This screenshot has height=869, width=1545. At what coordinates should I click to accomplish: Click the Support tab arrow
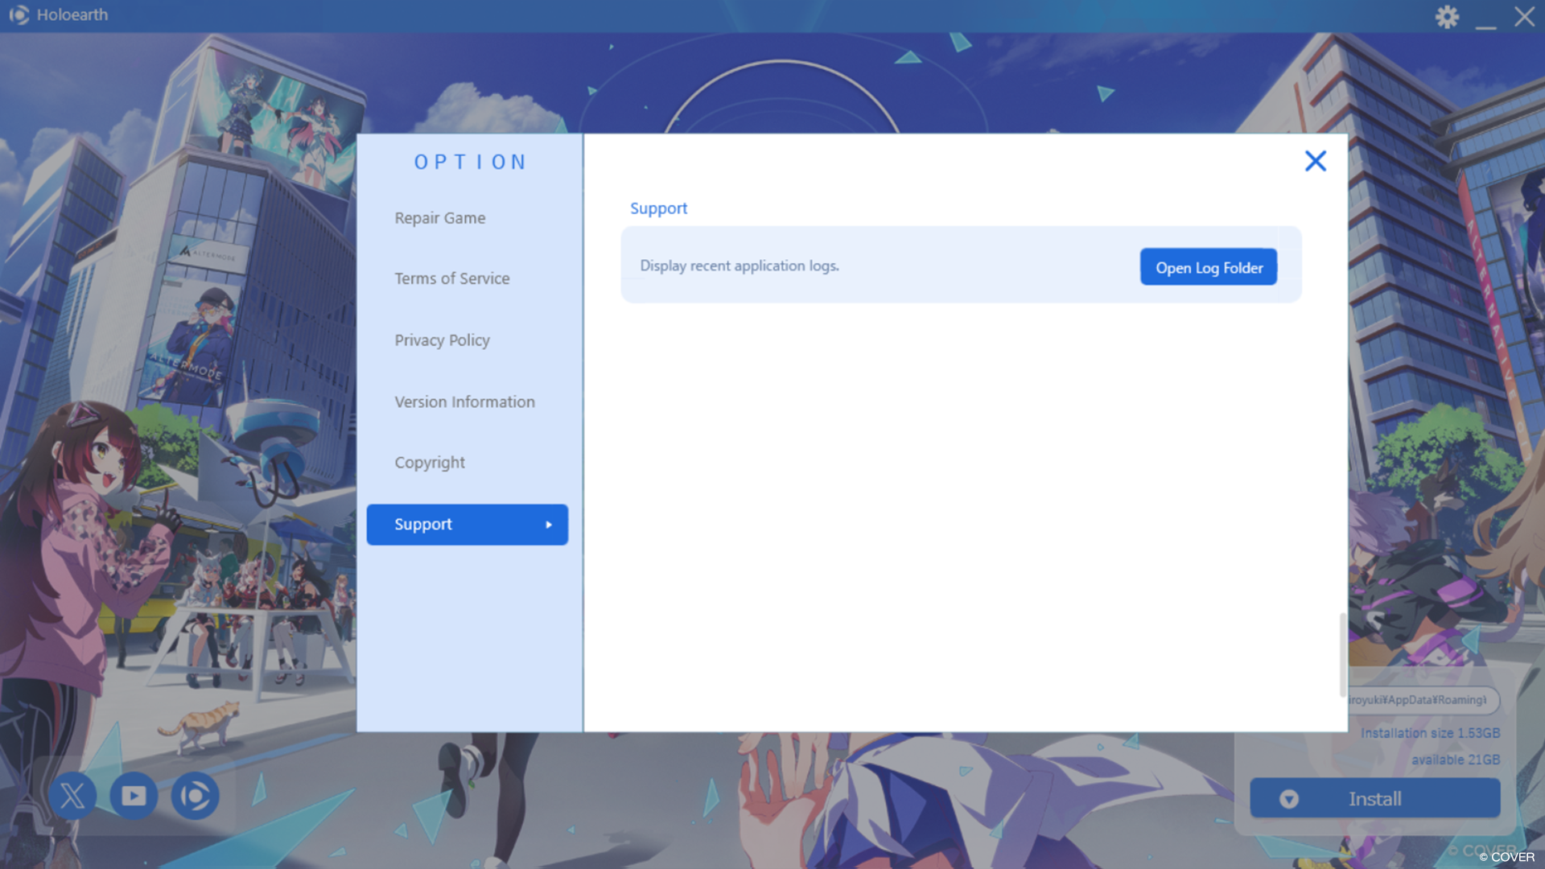549,525
